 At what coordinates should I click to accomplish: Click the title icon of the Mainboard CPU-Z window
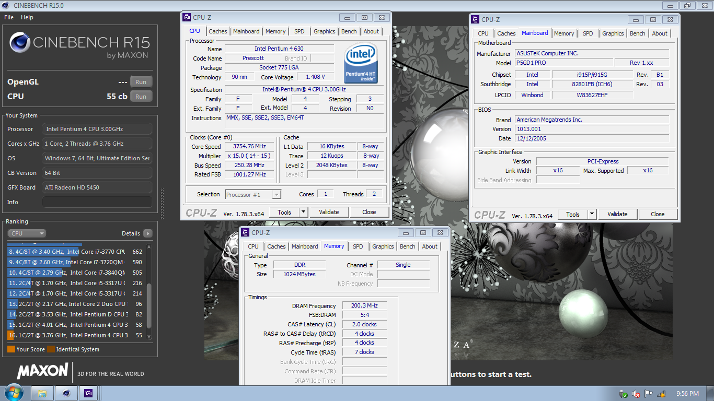(475, 19)
